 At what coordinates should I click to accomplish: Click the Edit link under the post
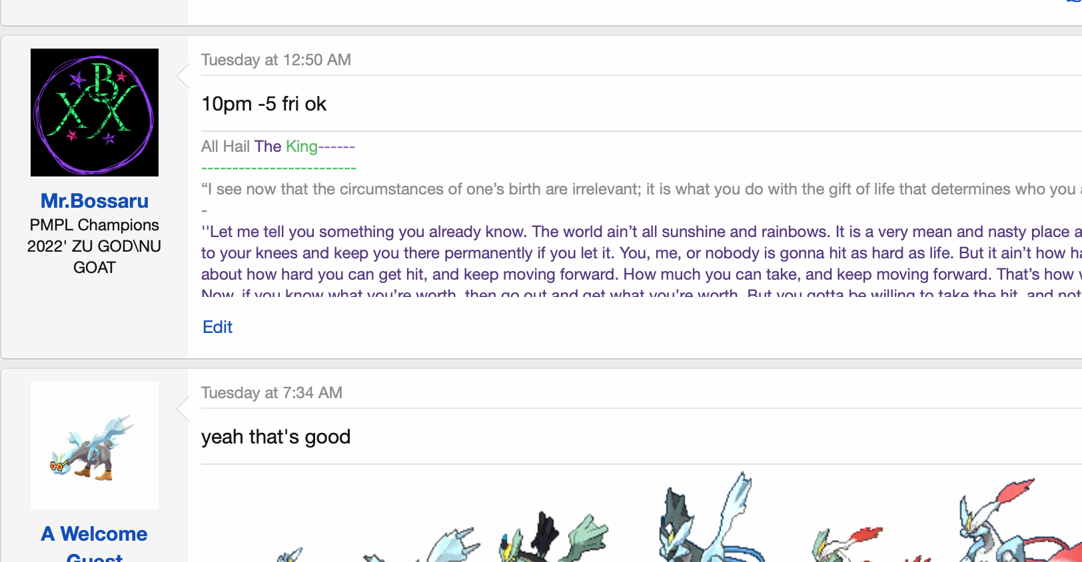[x=217, y=327]
